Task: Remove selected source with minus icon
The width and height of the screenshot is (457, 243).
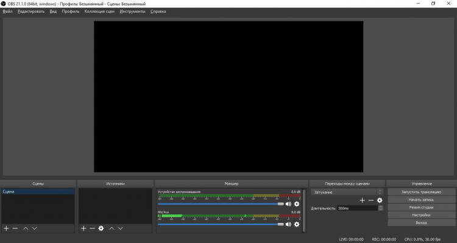Action: [93, 228]
